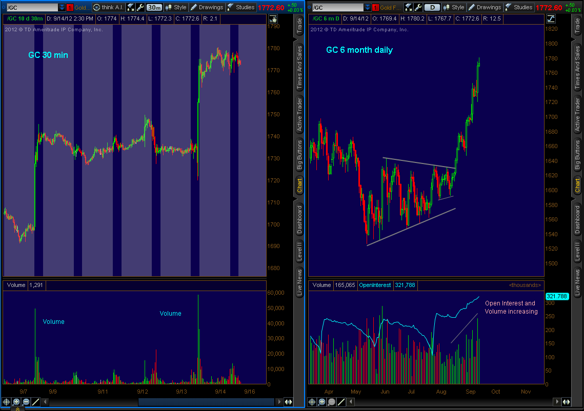584x411 pixels.
Task: Toggle the expand arrows at right chart bottom corner
Action: 567,402
